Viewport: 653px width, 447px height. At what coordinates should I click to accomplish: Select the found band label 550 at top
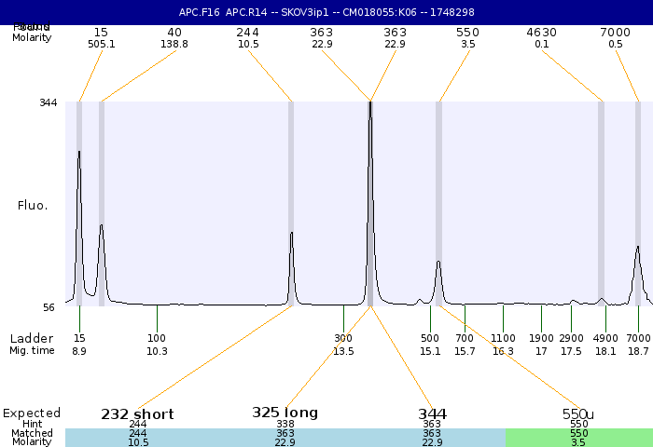(x=467, y=32)
